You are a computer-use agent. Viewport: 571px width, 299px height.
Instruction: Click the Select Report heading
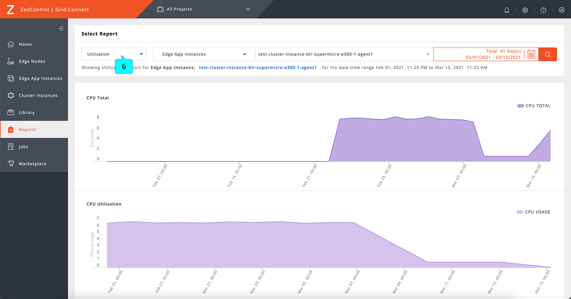point(100,34)
